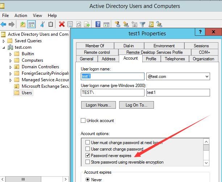Switch to the Telephones tab
The image size is (222, 182).
click(x=175, y=59)
